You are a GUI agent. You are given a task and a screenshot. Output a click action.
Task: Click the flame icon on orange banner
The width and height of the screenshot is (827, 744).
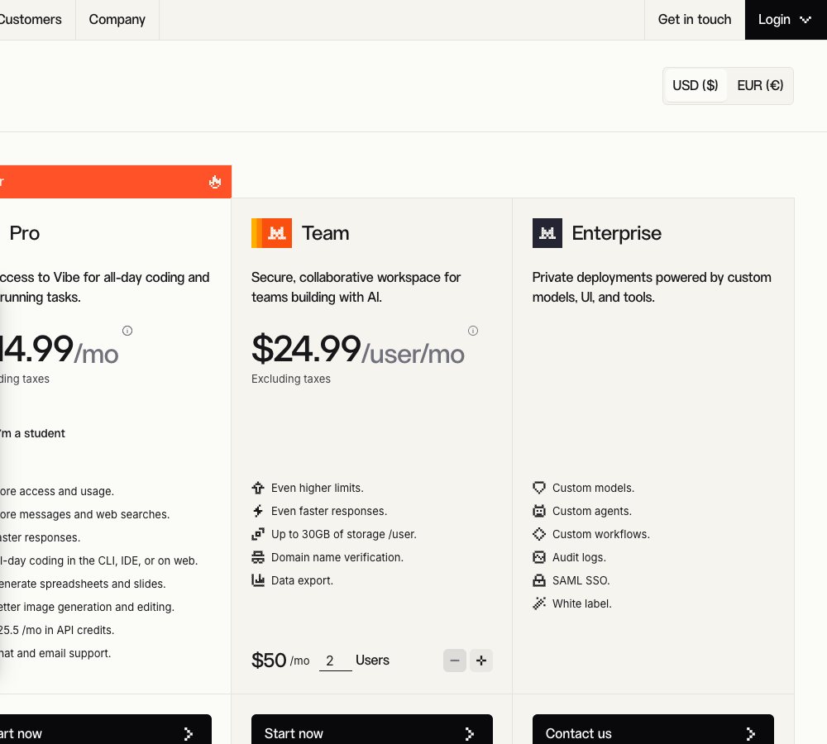(215, 182)
